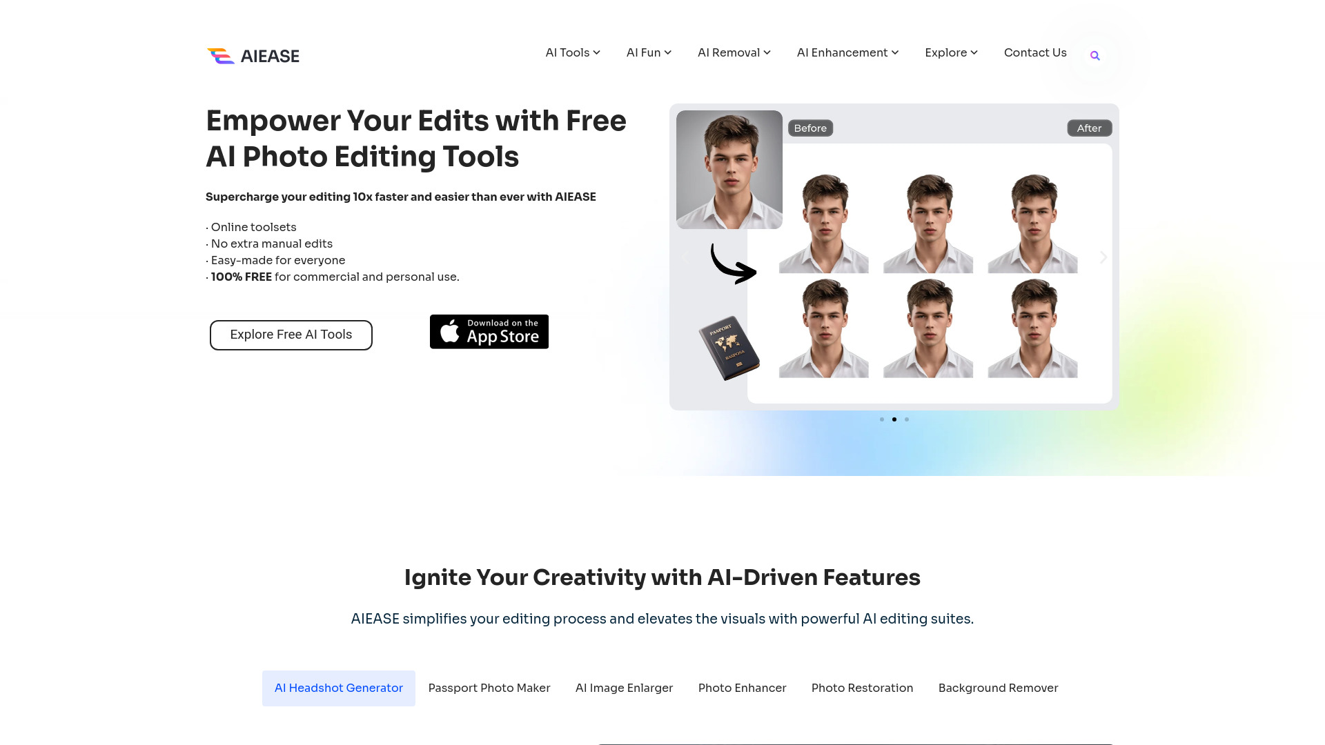The image size is (1325, 745).
Task: Click the AI Image Enlarger icon
Action: coord(625,688)
